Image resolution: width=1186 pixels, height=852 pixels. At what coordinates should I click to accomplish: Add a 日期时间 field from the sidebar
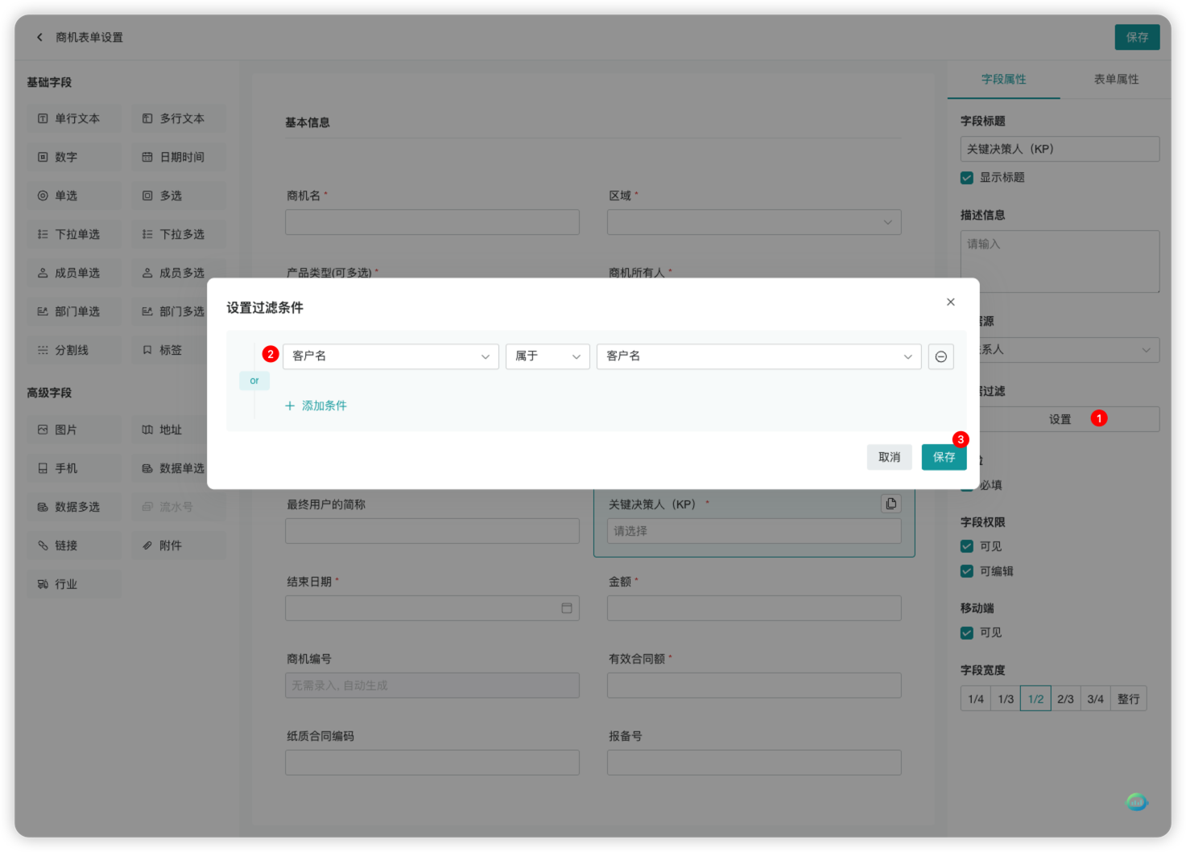pyautogui.click(x=178, y=157)
